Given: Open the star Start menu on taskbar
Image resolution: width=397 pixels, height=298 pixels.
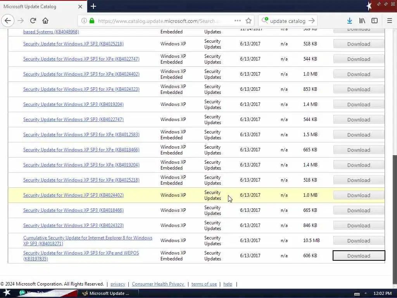Looking at the screenshot, I should coord(7,293).
